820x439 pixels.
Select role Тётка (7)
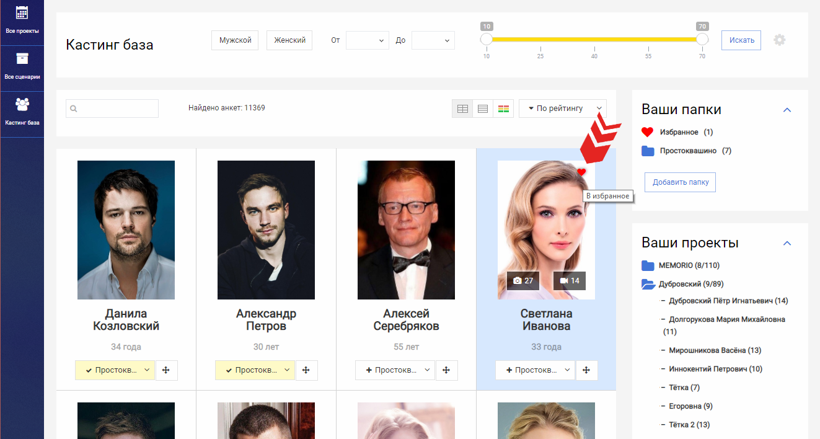pos(684,388)
